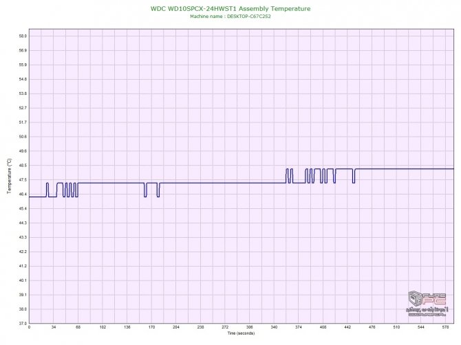This screenshot has height=345, width=461.
Task: Click the 34 seconds tick label
Action: pyautogui.click(x=54, y=327)
